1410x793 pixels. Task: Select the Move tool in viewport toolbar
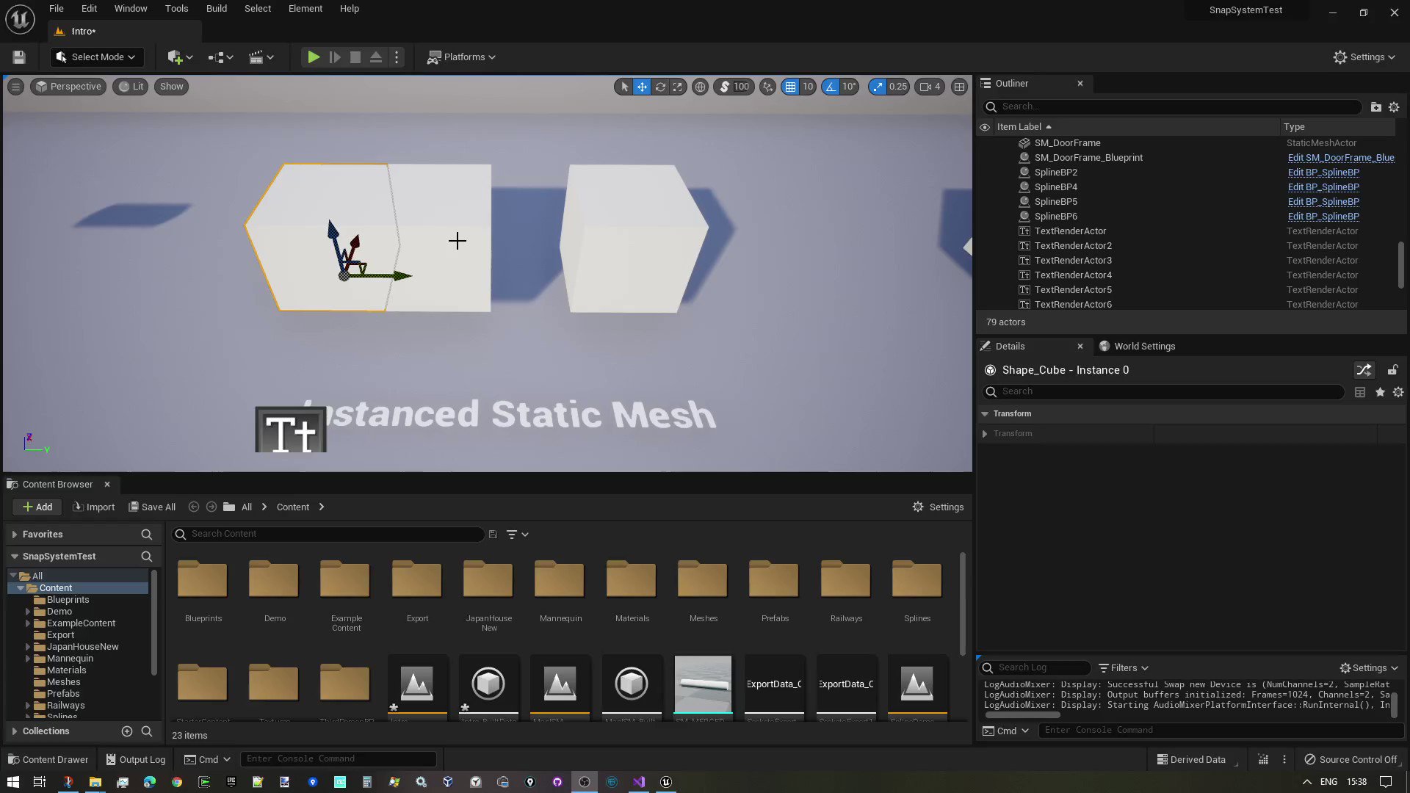641,87
